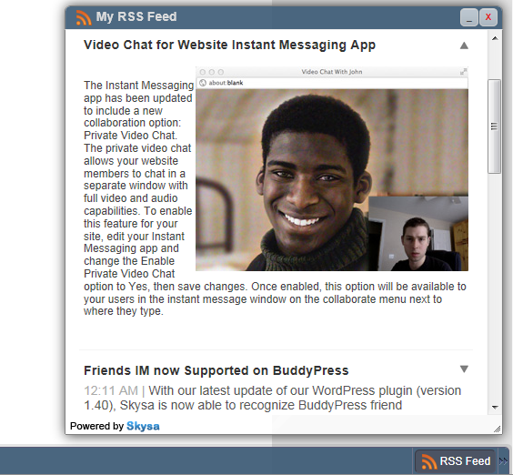Screen dimensions: 513x475
Task: Click the vertical scrollbar thumb
Action: [494, 126]
